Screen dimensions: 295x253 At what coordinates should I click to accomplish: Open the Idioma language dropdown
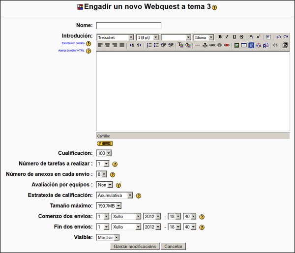point(204,37)
